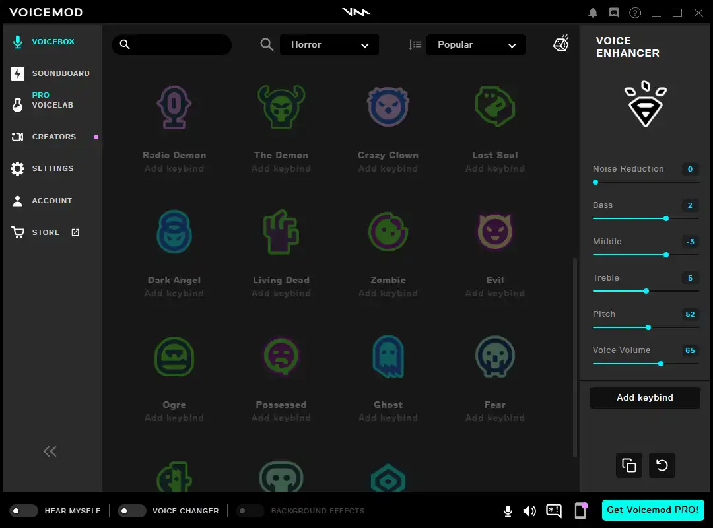This screenshot has width=713, height=528.
Task: Select the Ogre voice icon
Action: [174, 356]
